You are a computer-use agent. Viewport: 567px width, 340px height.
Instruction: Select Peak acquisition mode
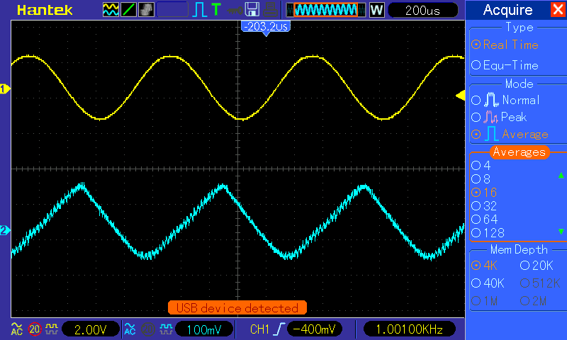point(499,117)
